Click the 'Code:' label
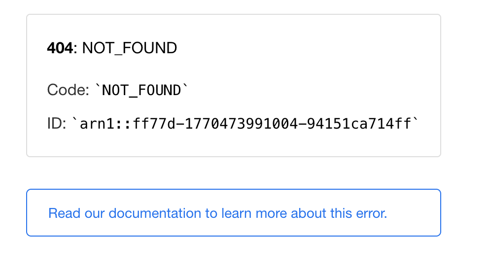The height and width of the screenshot is (274, 490). click(x=68, y=90)
